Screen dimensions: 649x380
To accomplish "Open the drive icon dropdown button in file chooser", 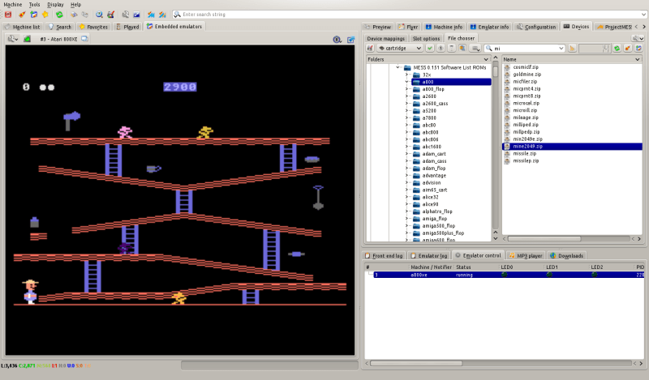I will coord(475,49).
